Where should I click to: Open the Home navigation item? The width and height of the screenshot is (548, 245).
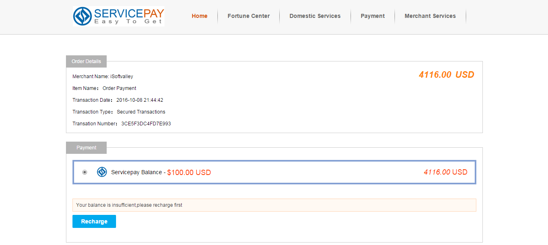(199, 16)
